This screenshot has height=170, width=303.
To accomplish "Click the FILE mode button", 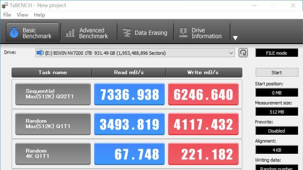I will pos(277,53).
